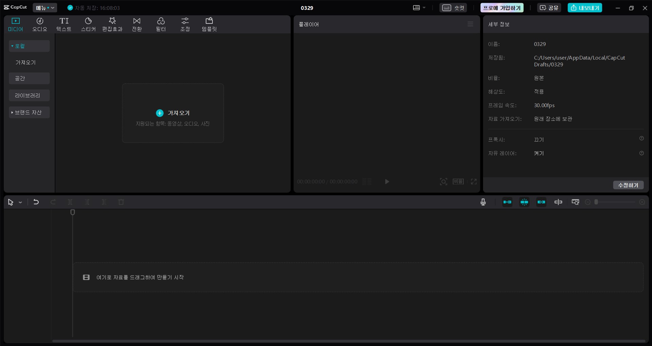Click the auto-save status checkmark icon
The image size is (652, 346).
(x=70, y=8)
